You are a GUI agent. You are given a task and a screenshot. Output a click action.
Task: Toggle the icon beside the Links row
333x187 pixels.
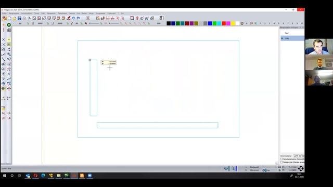(282, 38)
